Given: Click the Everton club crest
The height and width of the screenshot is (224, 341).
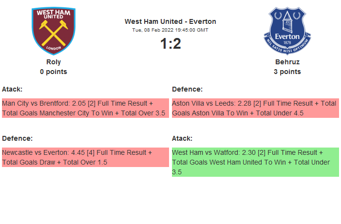Looking at the screenshot, I should click(287, 30).
